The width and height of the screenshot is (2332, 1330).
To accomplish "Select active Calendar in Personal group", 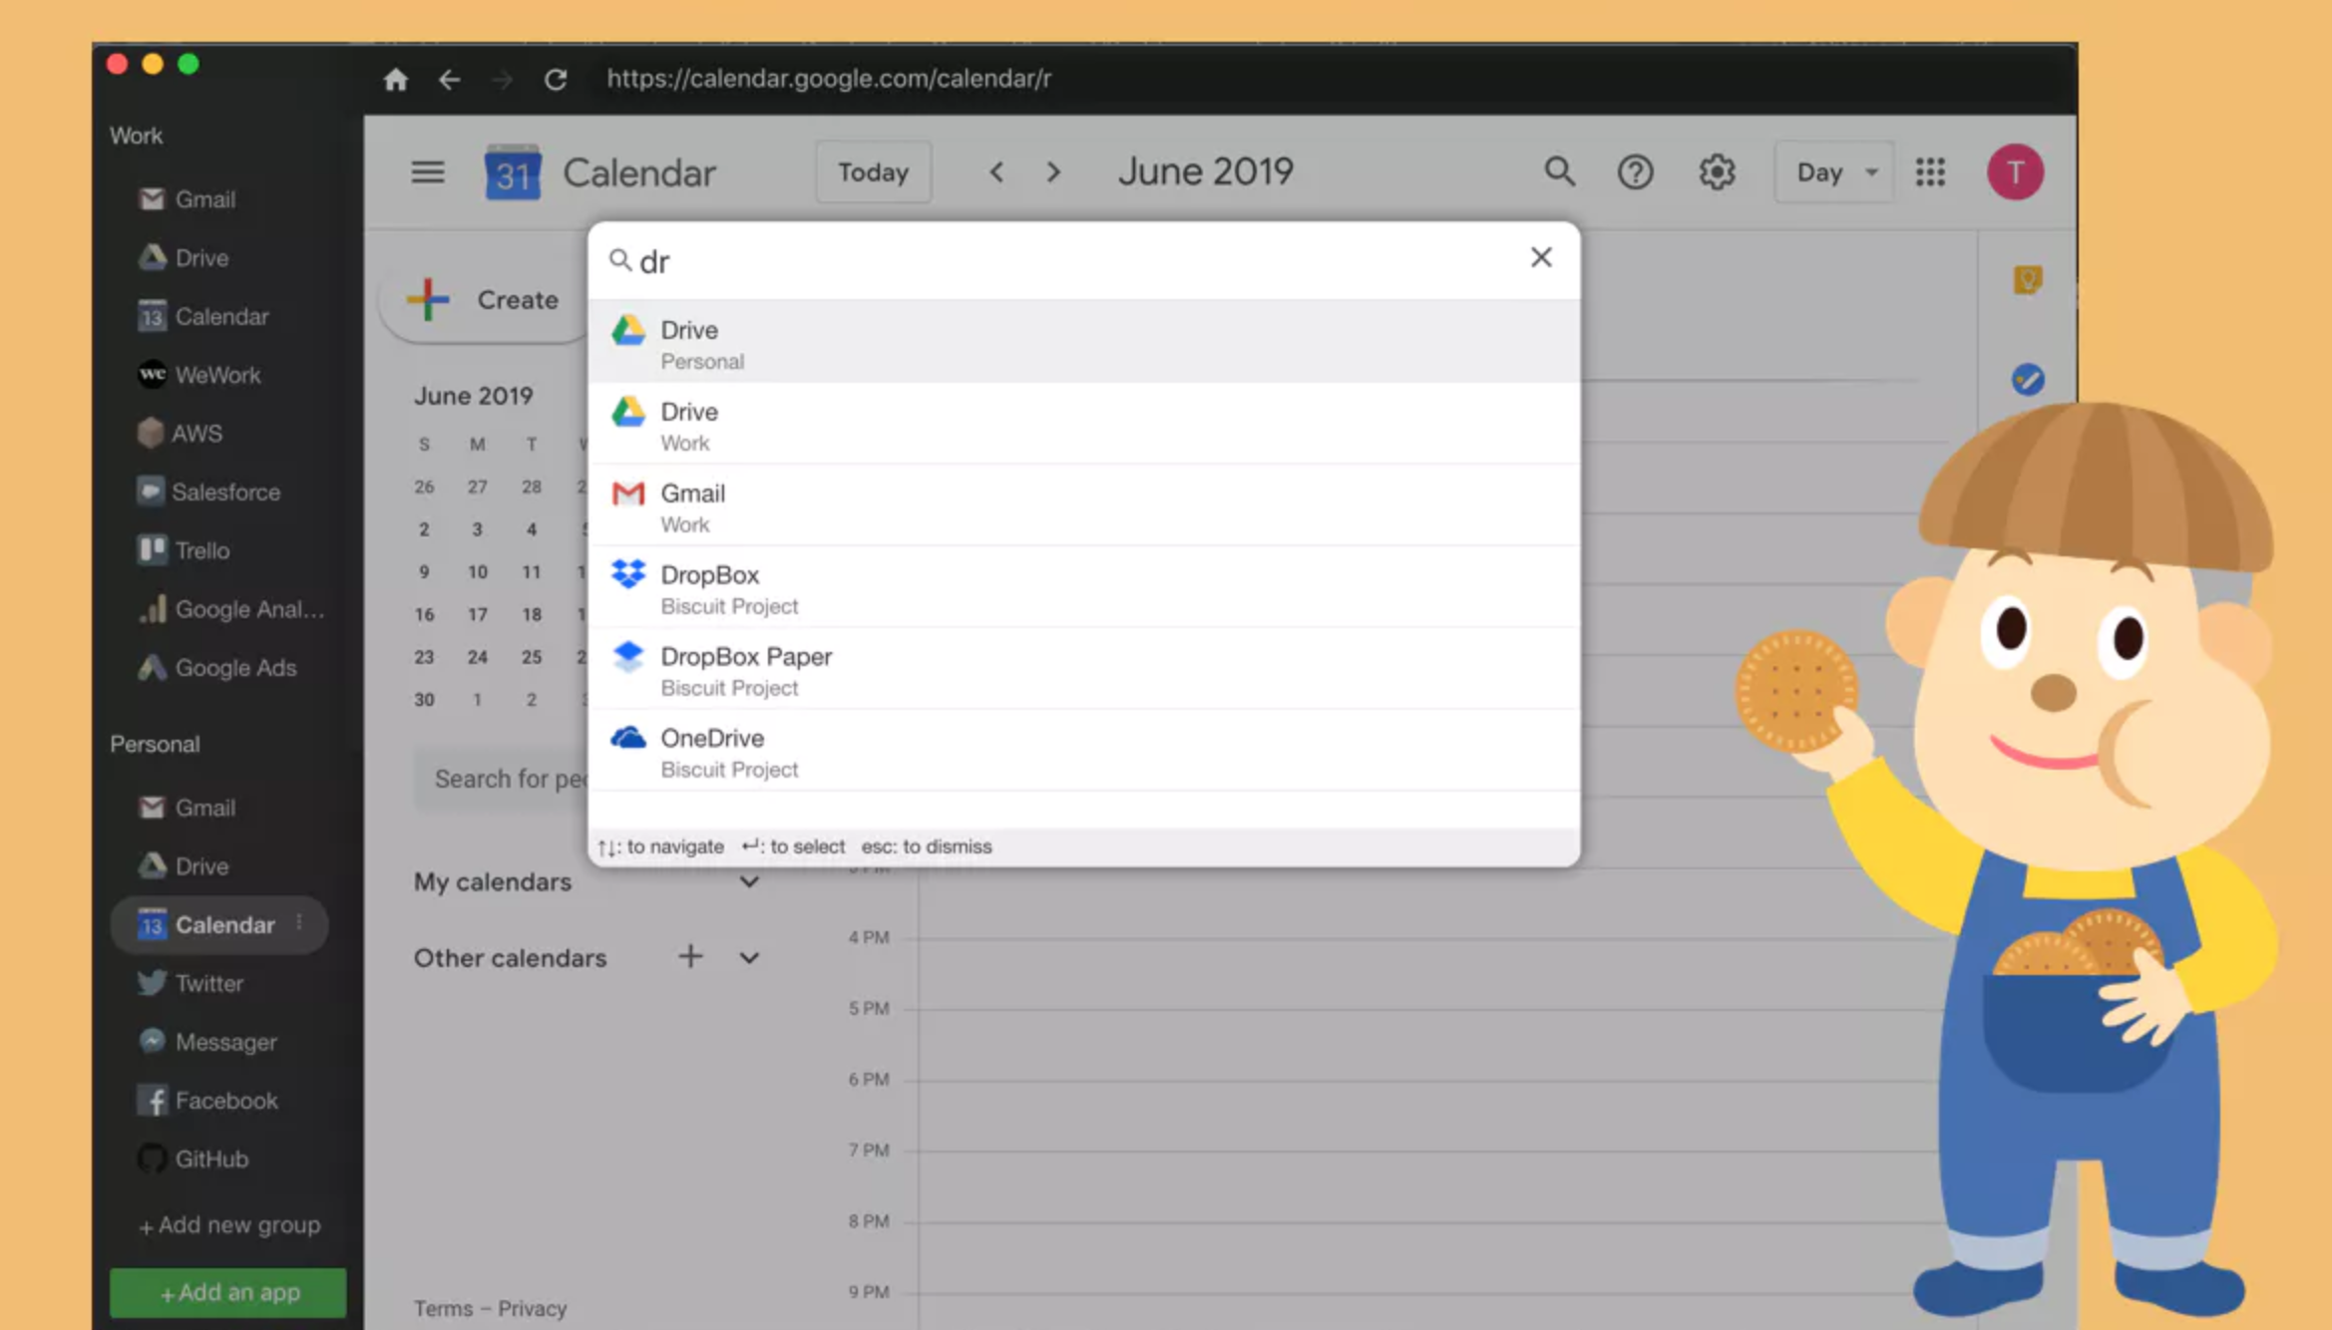I will [x=219, y=925].
